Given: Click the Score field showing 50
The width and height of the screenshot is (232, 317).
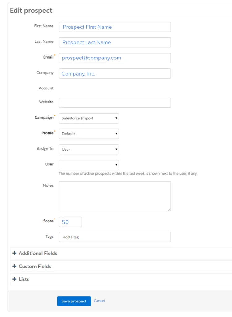Looking at the screenshot, I should [x=70, y=222].
